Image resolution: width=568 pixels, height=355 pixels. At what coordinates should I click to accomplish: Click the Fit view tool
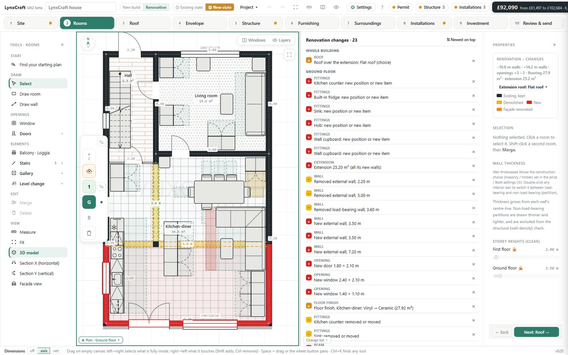click(x=38, y=242)
